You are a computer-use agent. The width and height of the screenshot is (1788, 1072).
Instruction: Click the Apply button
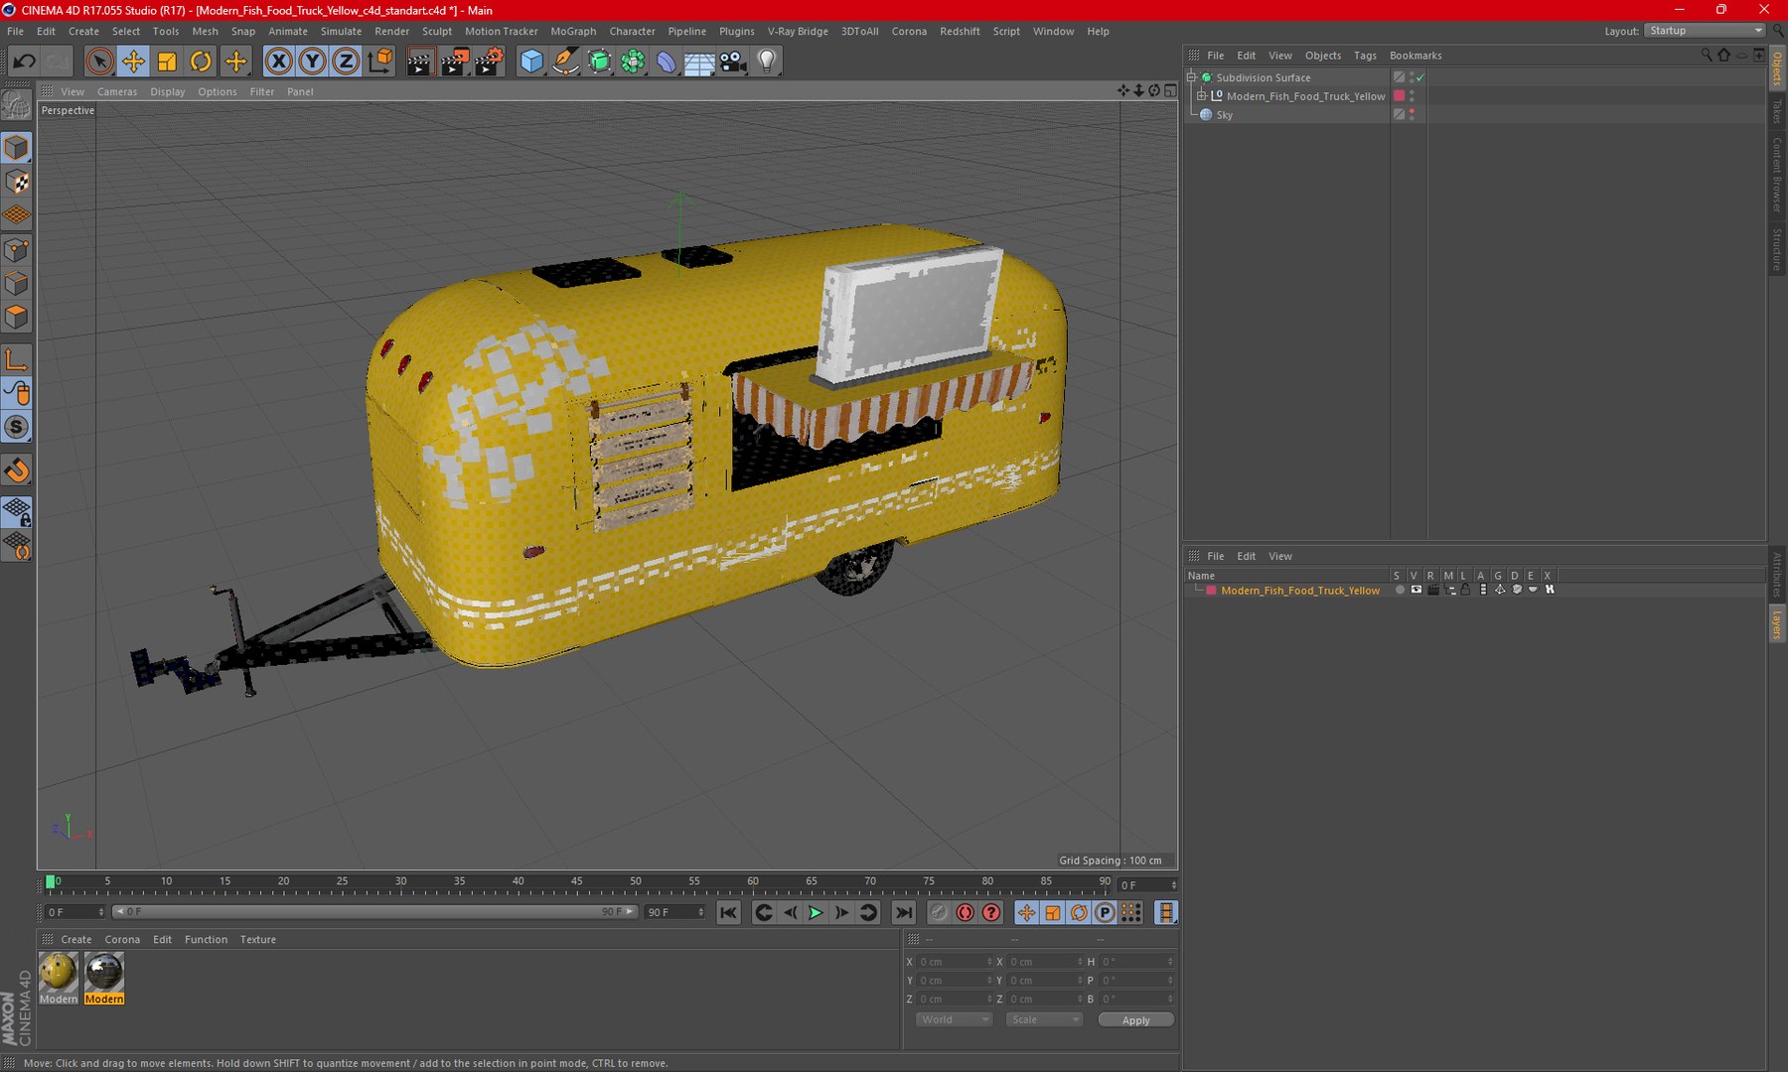(1135, 1019)
